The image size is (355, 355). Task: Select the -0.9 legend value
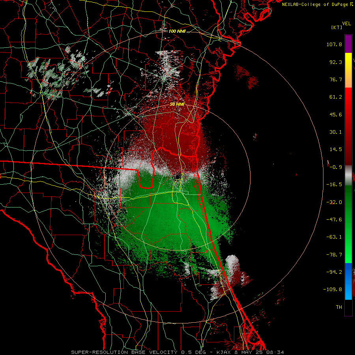pos(336,167)
